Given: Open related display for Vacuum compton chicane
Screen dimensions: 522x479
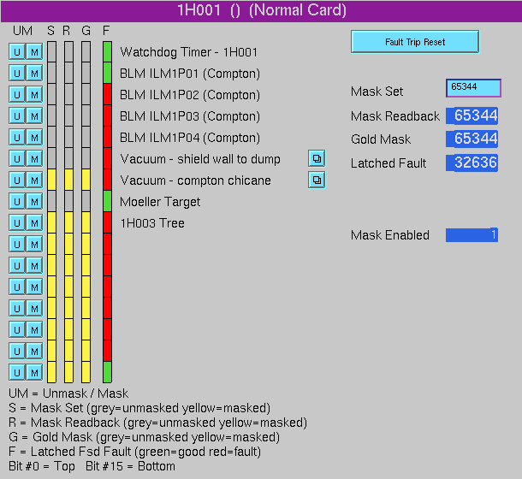Looking at the screenshot, I should click(317, 180).
